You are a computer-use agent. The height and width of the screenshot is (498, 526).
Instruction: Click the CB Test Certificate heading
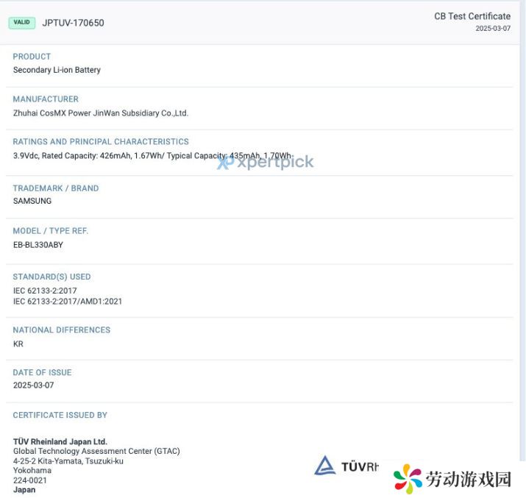click(x=472, y=16)
